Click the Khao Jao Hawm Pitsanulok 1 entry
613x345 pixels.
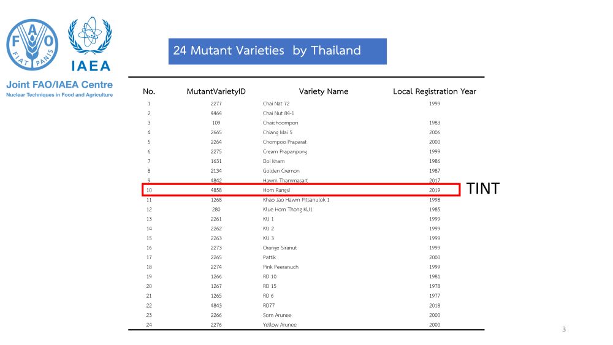pos(296,200)
